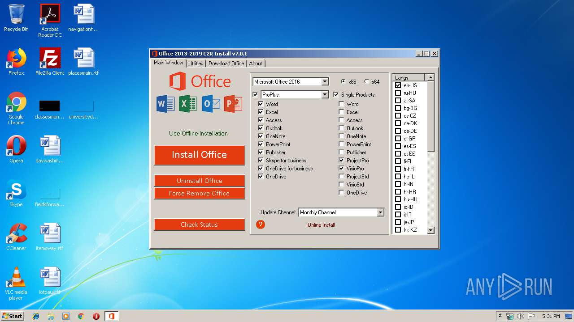The image size is (574, 322).
Task: Open the Update Channel dropdown
Action: (x=381, y=212)
